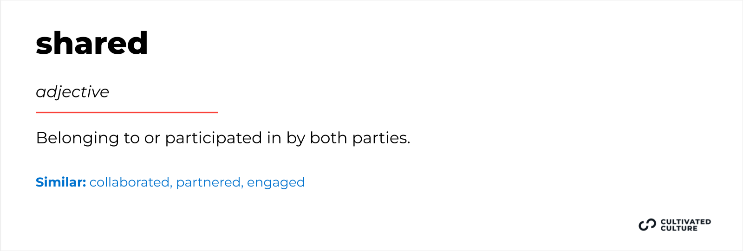Screen dimensions: 743x251
Task: Select the 'engaged' synonym link
Action: (x=276, y=183)
